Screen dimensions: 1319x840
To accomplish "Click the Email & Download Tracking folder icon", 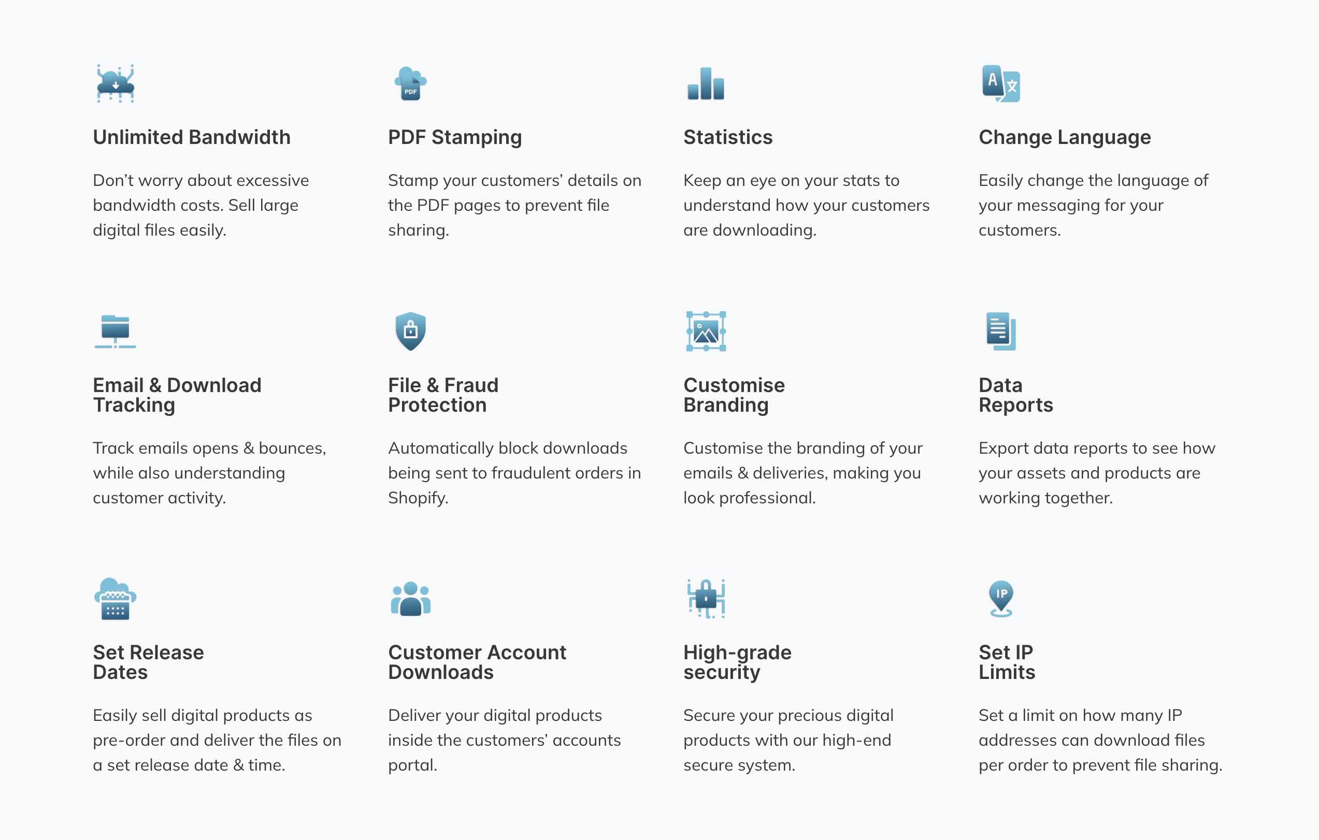I will pos(115,331).
